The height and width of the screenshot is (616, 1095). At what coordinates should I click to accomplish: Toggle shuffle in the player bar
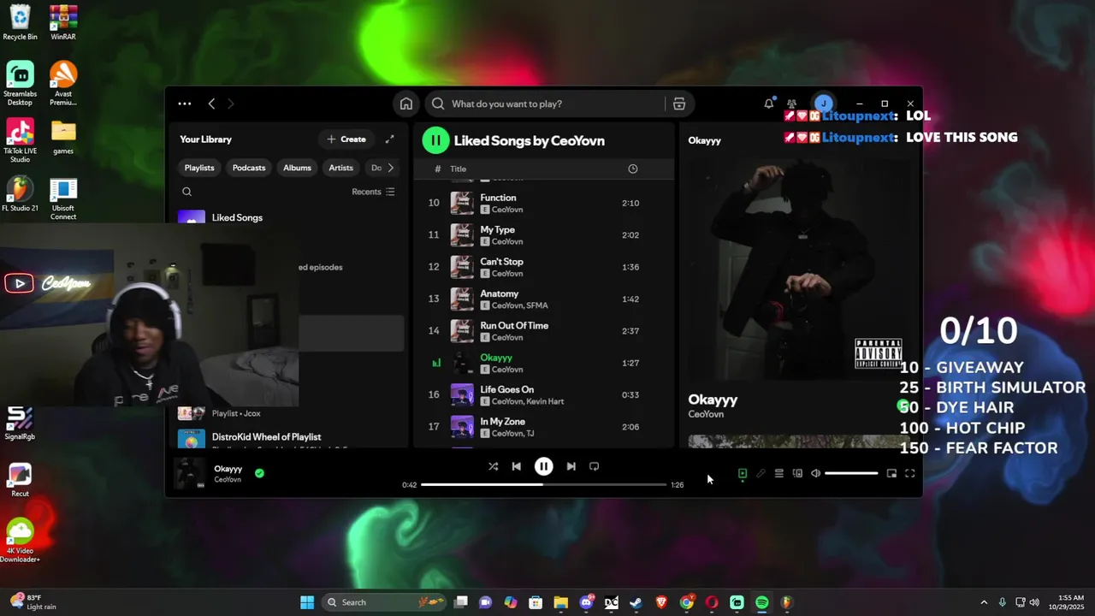(493, 466)
